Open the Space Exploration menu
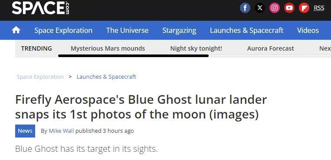The height and width of the screenshot is (160, 331). point(63,30)
